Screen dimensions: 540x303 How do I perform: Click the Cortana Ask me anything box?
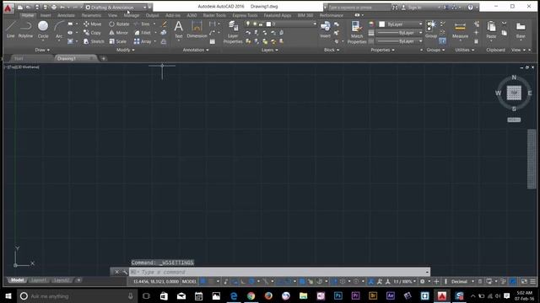[x=77, y=295]
